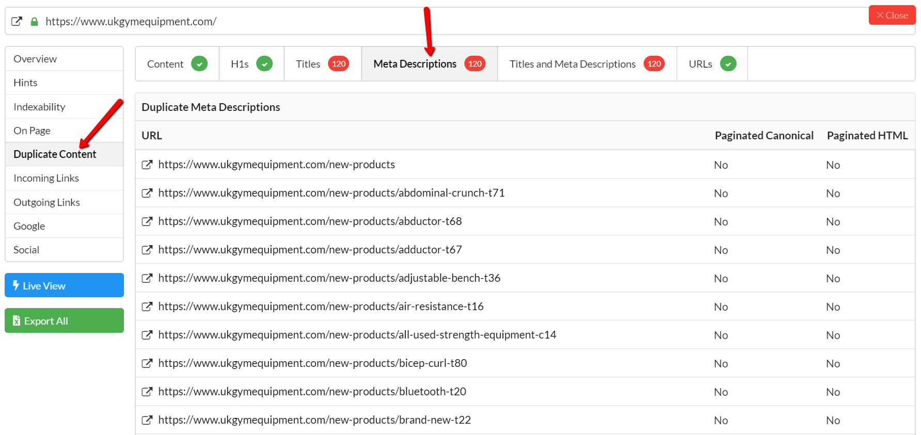Viewport: 921px width, 435px height.
Task: Click 120 badge on Titles and Meta Descriptions
Action: (654, 64)
